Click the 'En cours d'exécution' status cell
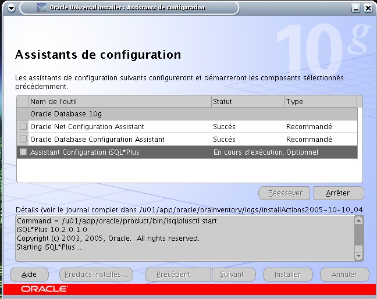This screenshot has height=299, width=377. 248,152
